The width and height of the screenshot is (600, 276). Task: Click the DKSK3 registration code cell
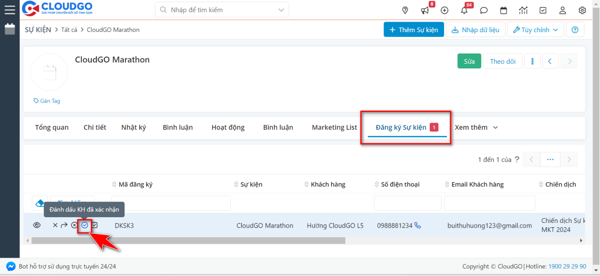pyautogui.click(x=124, y=226)
